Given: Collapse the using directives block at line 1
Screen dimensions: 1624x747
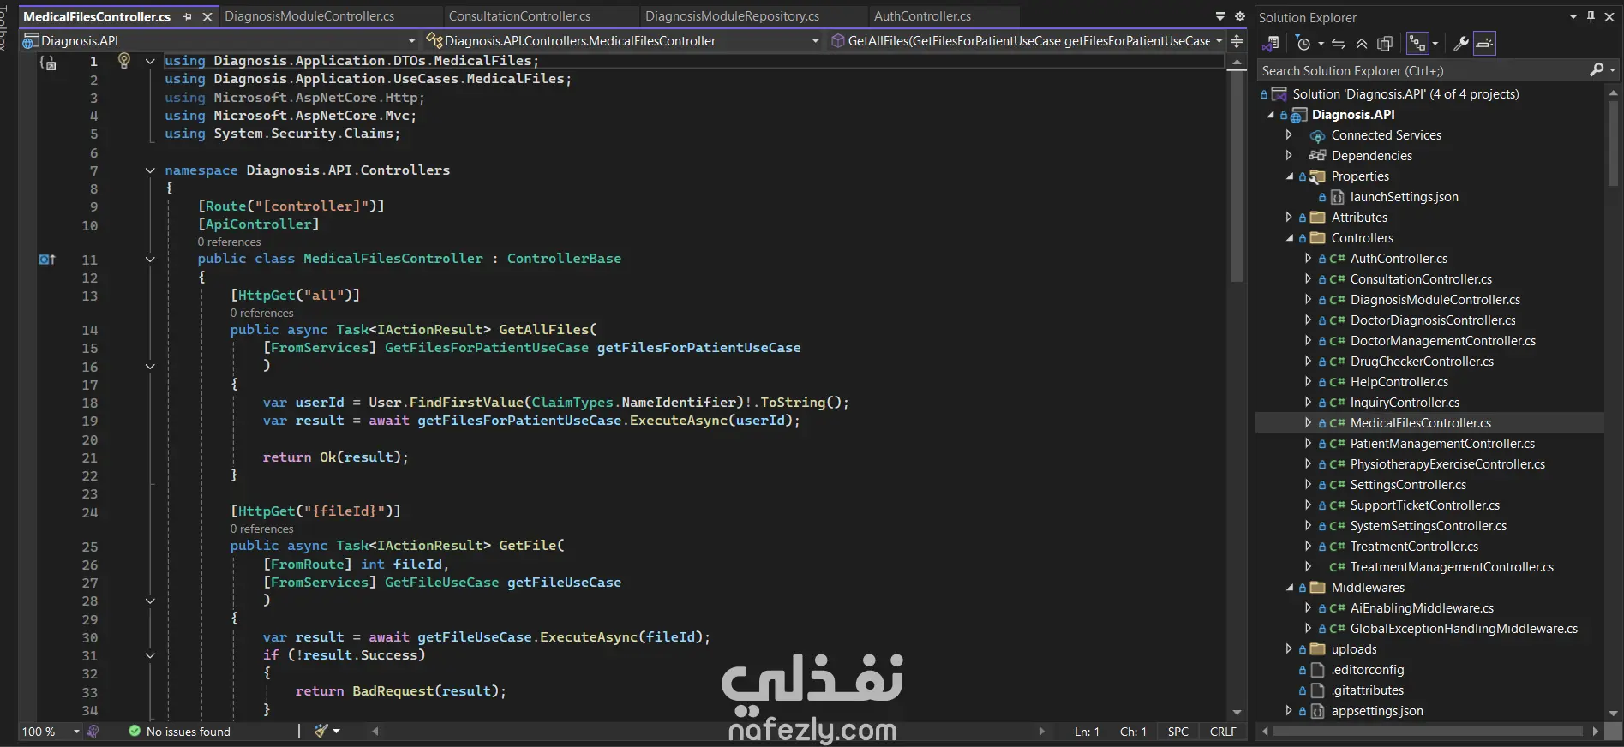Looking at the screenshot, I should click(x=150, y=61).
